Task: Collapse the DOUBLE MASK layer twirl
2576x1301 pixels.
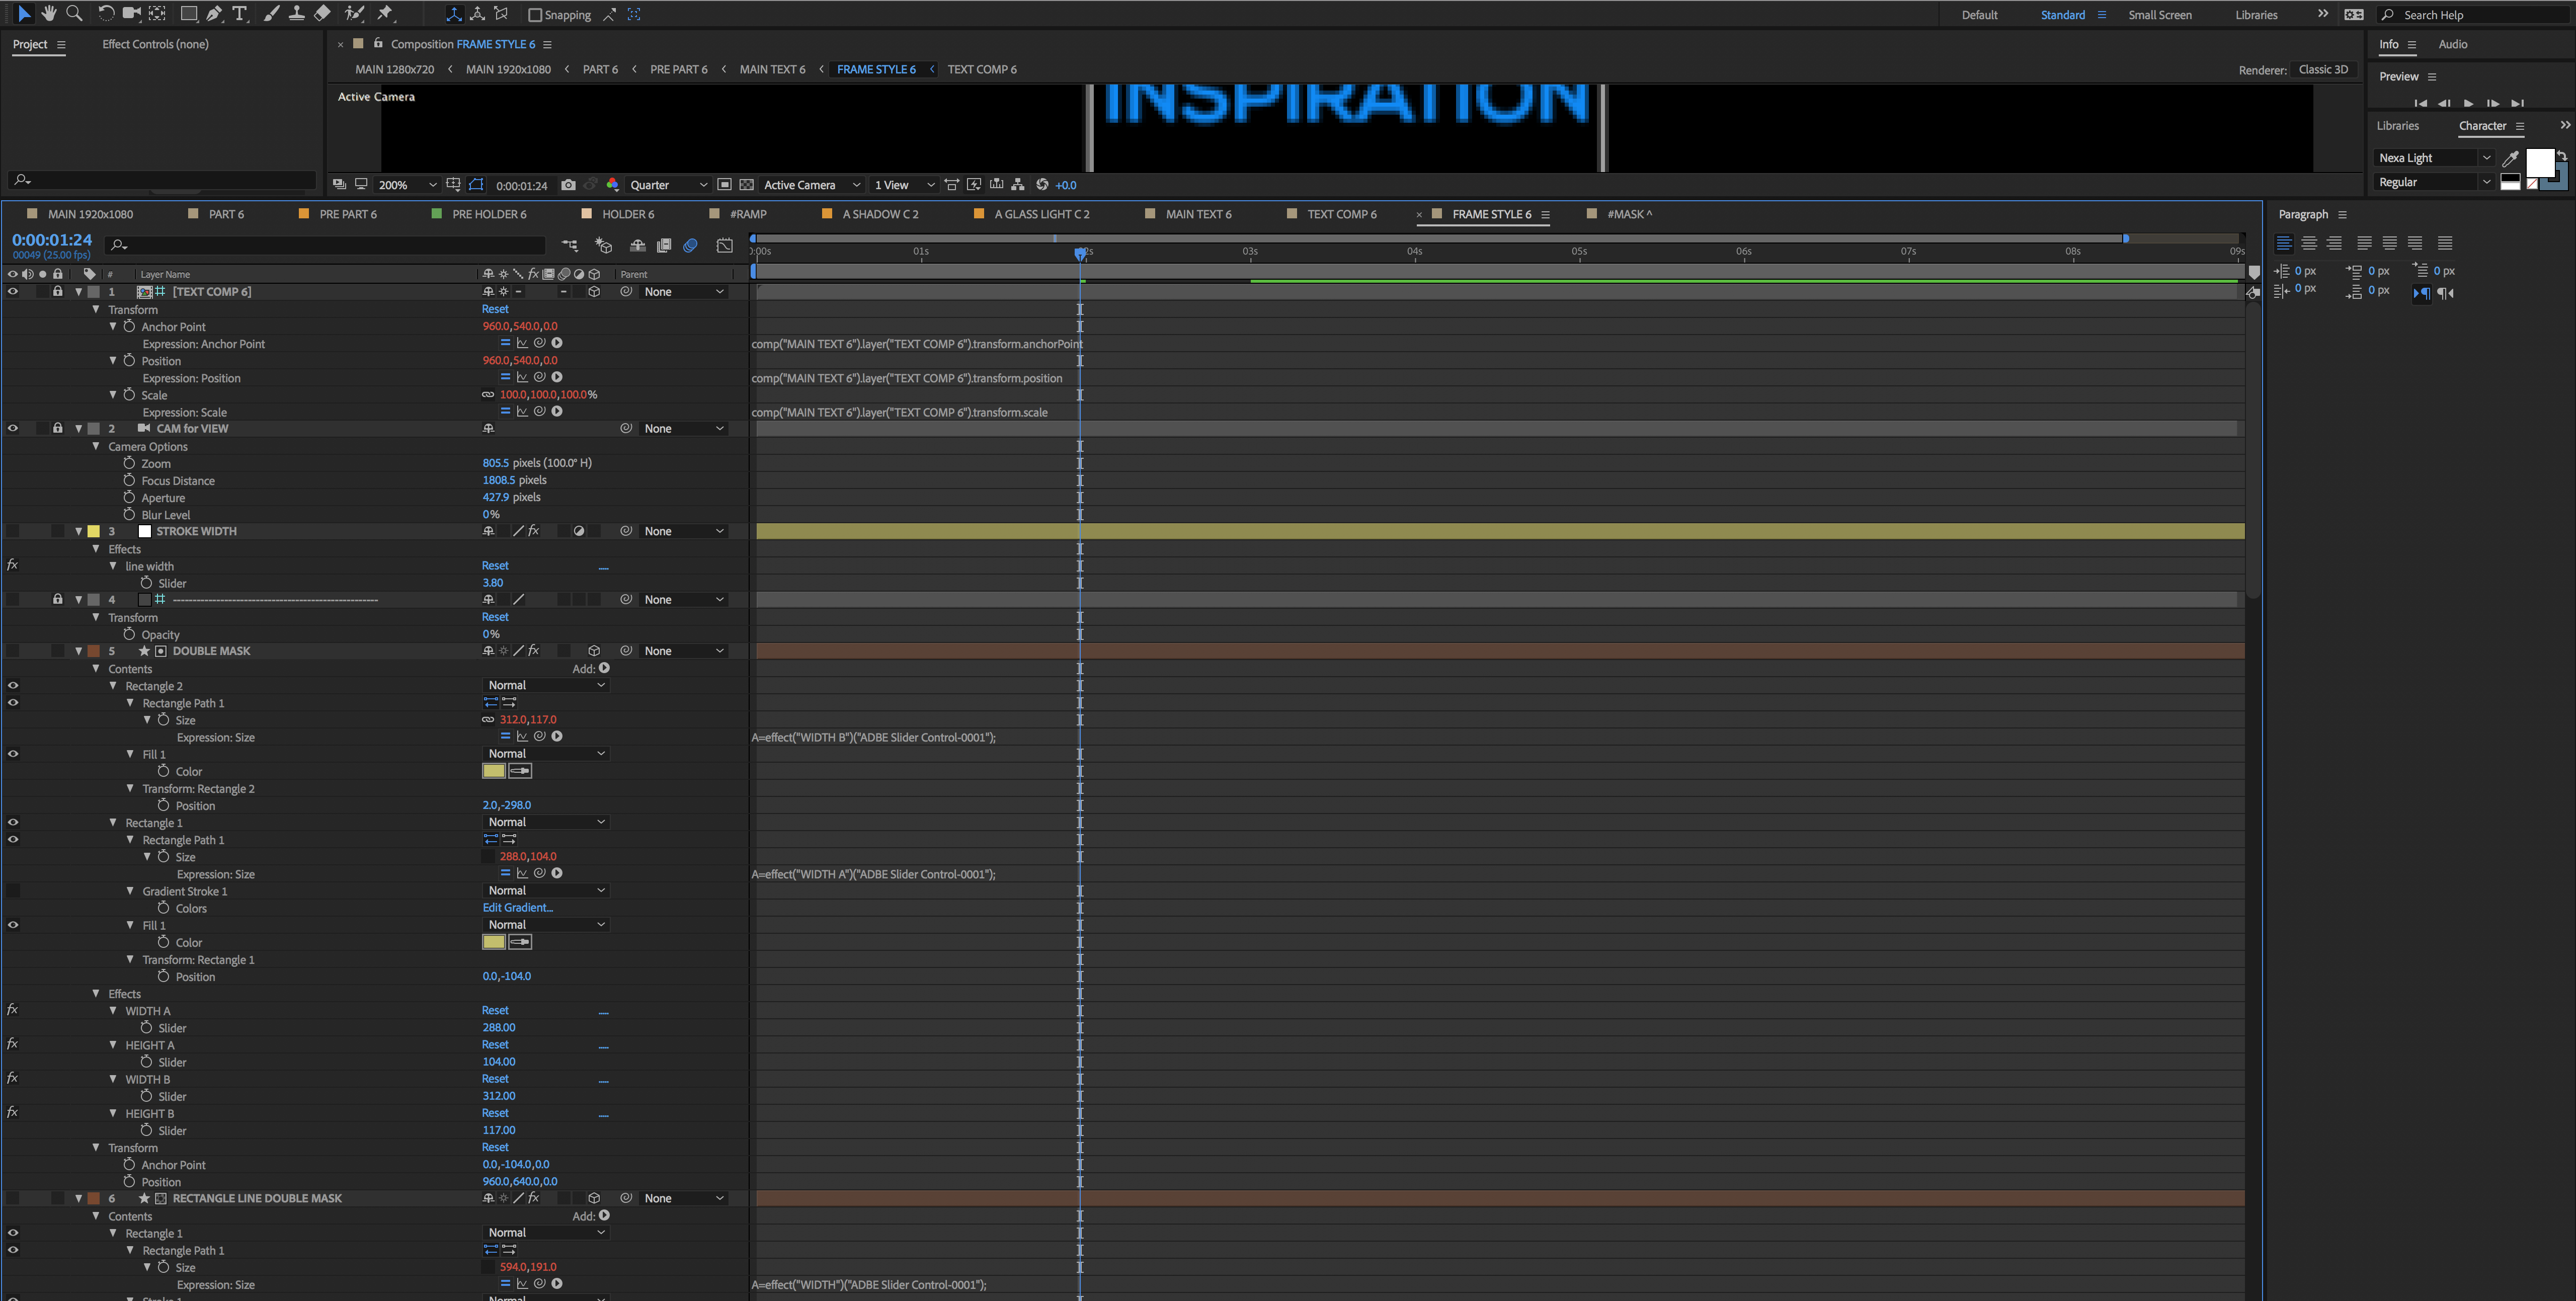Action: pyautogui.click(x=78, y=651)
